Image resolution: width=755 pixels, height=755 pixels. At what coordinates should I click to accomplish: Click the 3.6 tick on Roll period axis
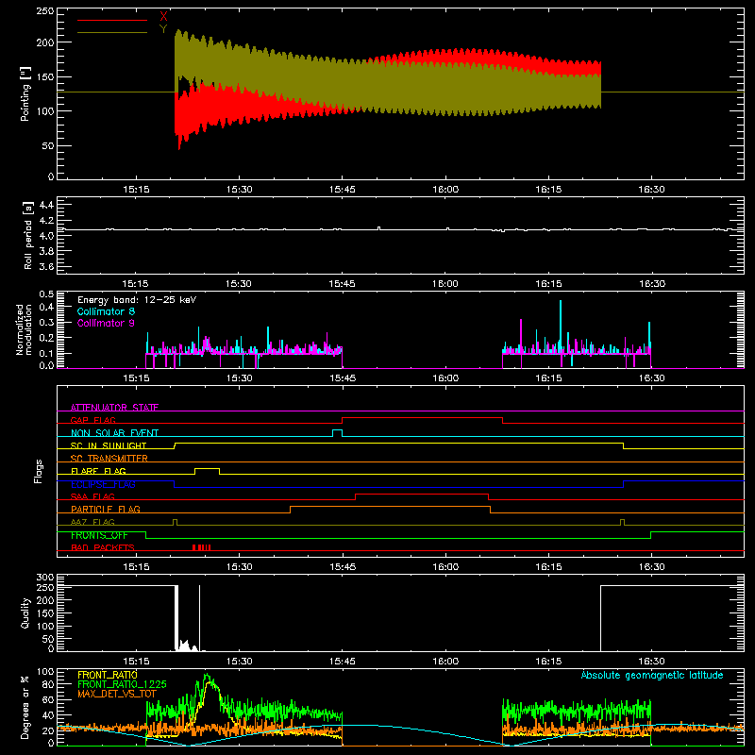[x=46, y=266]
